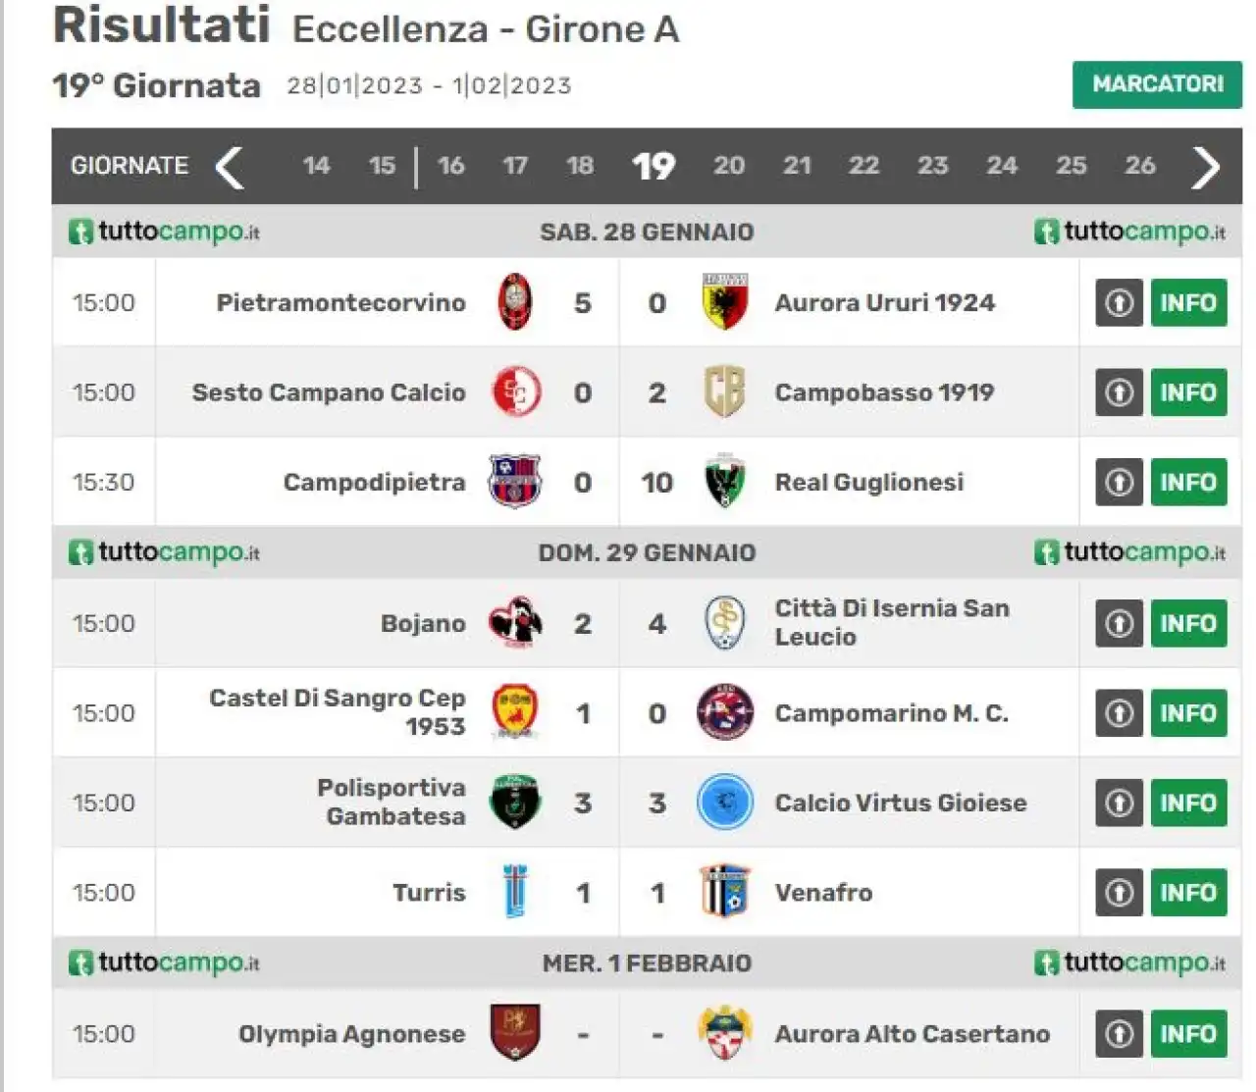
Task: Click the Calcio Virtus Gioiese blue crest
Action: pyautogui.click(x=724, y=802)
